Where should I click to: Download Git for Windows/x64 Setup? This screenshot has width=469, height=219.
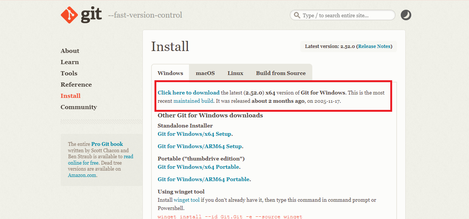coord(195,134)
